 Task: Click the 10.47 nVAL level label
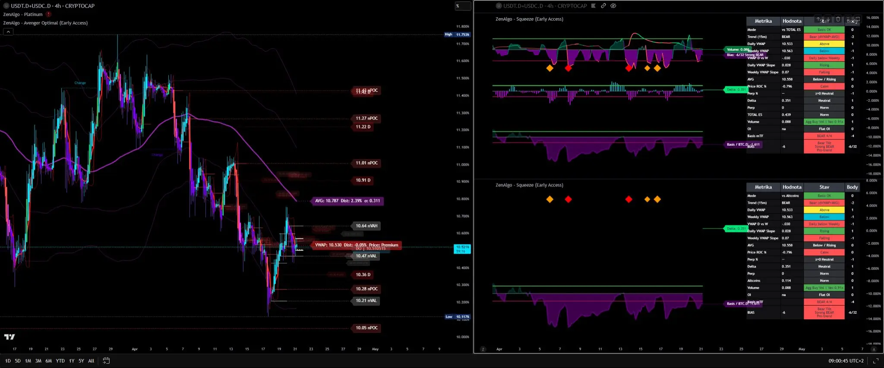click(366, 256)
